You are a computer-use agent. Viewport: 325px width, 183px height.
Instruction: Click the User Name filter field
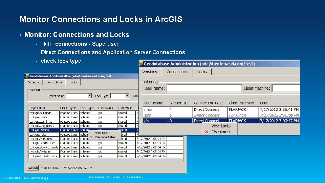click(x=204, y=88)
